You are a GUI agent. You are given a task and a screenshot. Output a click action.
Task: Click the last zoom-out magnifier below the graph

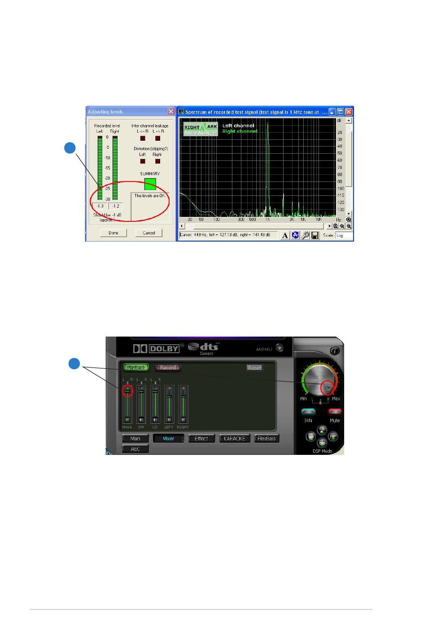point(349,226)
